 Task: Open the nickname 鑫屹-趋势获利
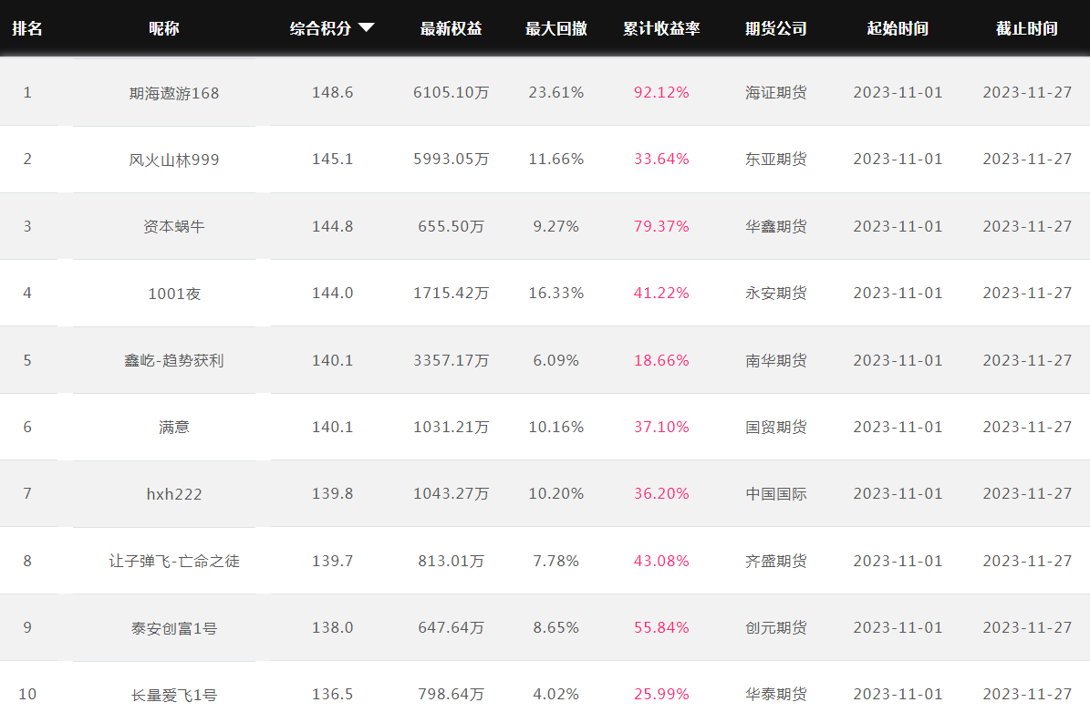(174, 360)
